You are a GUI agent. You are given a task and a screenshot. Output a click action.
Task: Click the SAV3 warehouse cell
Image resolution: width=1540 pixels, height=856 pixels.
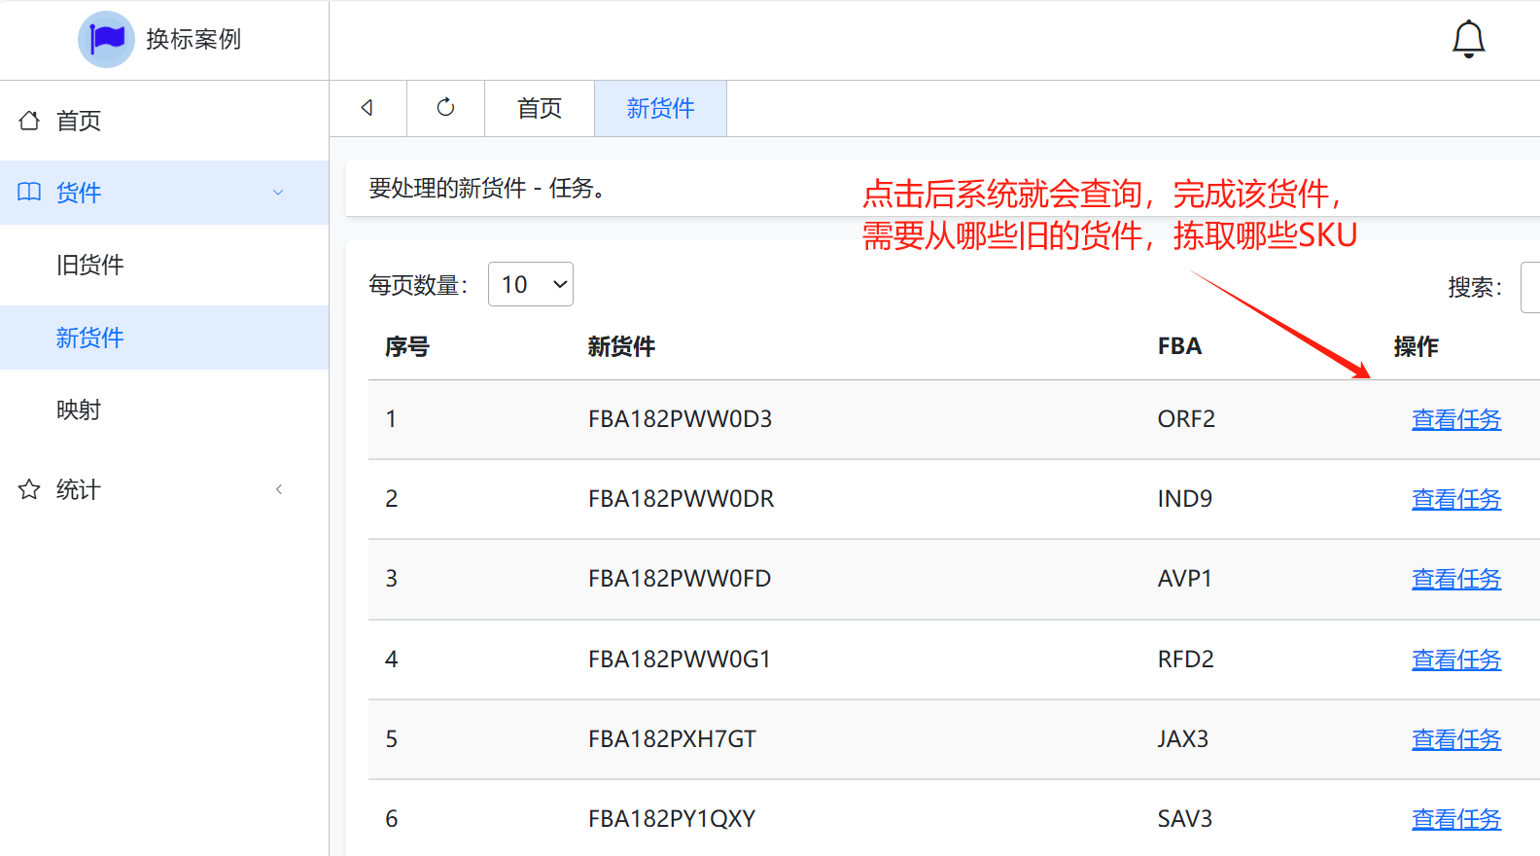1184,819
